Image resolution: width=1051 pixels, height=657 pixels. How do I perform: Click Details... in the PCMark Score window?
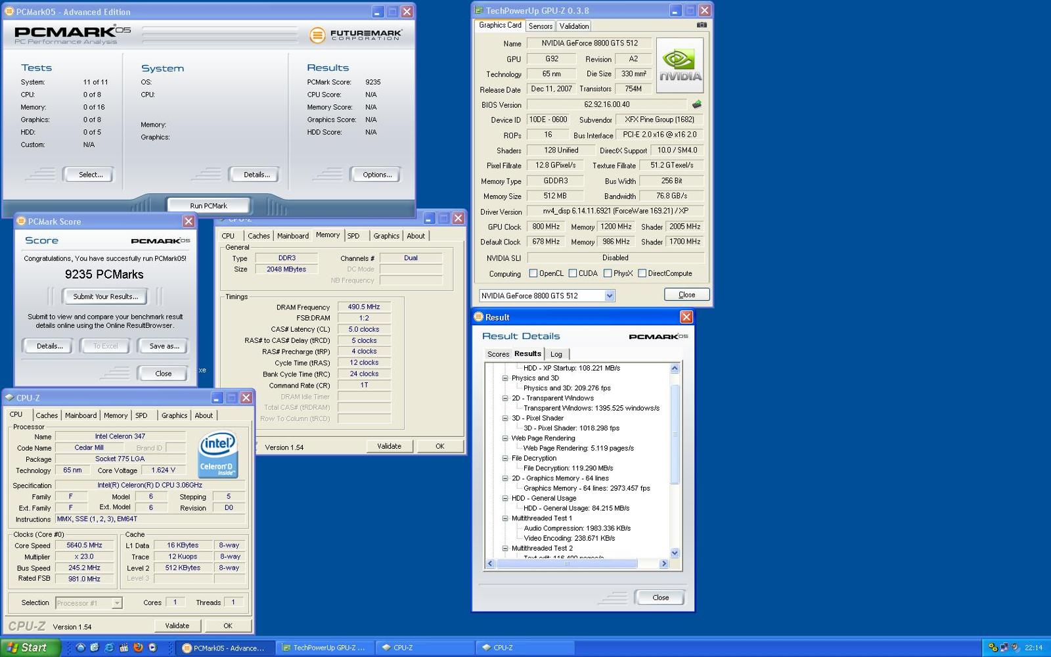(50, 346)
